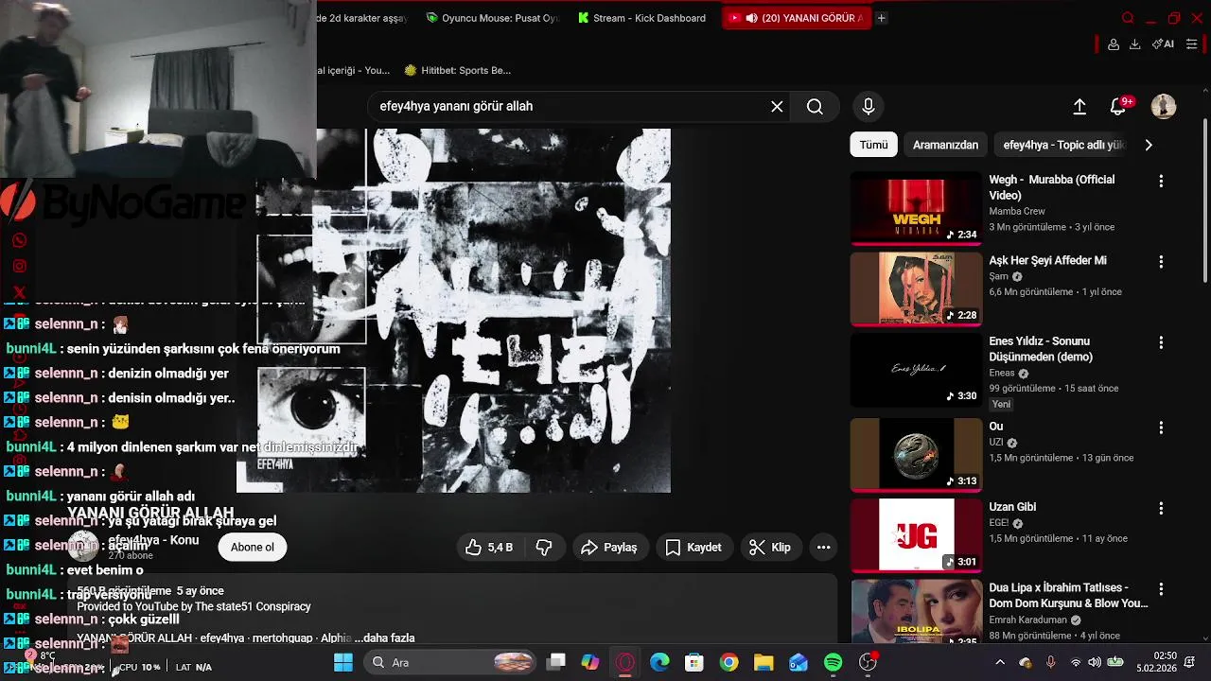The image size is (1211, 681).
Task: Open options for Ou by UZI
Action: point(1161,428)
